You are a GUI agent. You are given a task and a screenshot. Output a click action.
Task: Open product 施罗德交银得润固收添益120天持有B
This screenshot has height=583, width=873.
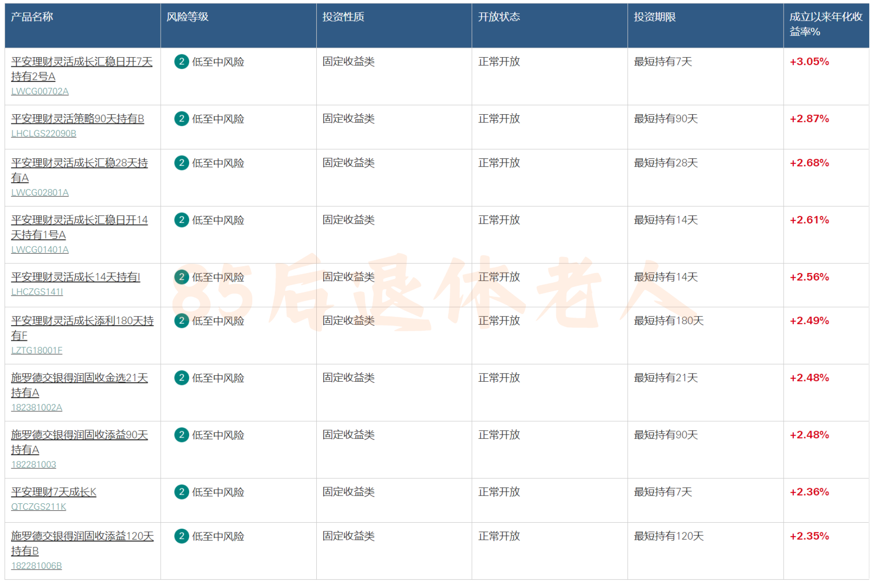coord(82,544)
